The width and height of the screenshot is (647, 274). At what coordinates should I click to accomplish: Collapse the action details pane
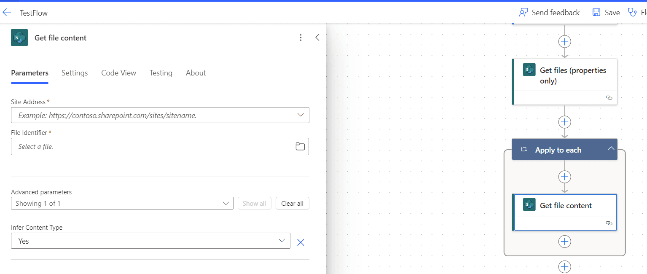coord(317,37)
